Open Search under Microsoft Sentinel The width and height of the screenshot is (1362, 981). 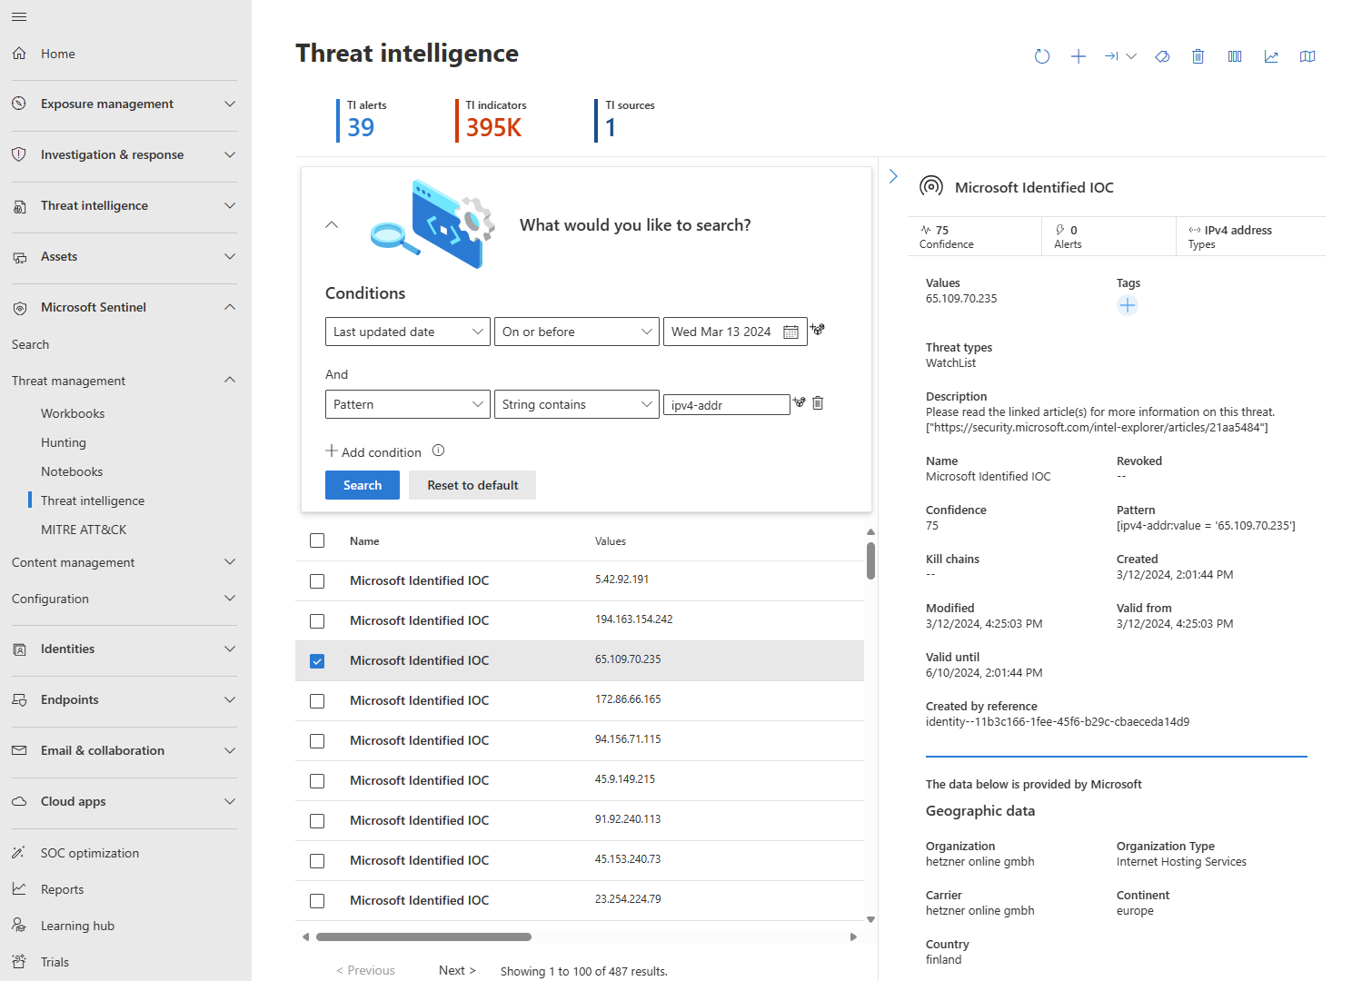pyautogui.click(x=31, y=344)
